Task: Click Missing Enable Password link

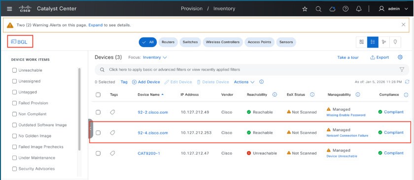Action: [x=346, y=115]
